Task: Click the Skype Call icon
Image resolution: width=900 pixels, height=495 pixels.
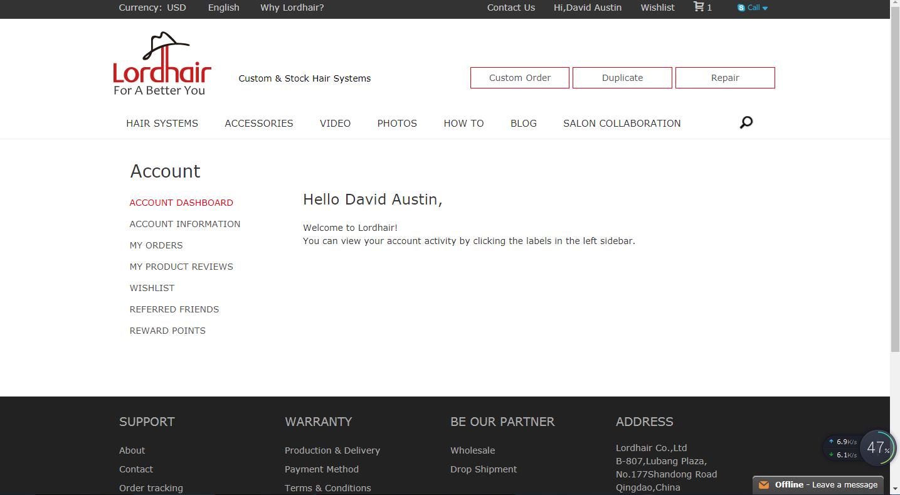Action: (741, 8)
